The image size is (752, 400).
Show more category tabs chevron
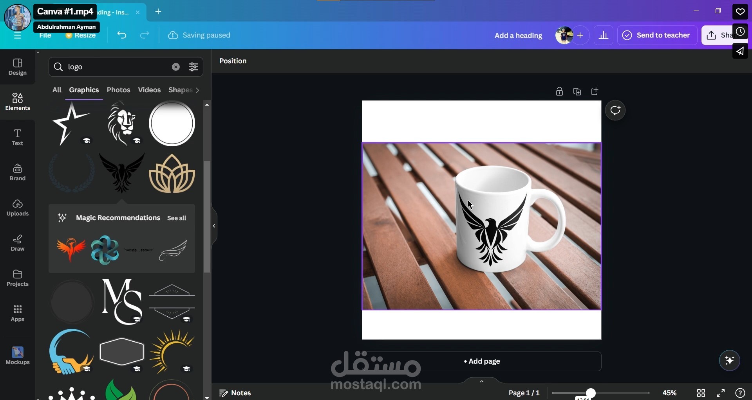point(197,90)
